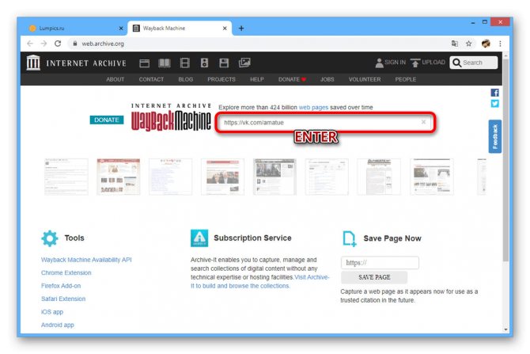Image resolution: width=530 pixels, height=354 pixels.
Task: Open the software floppy disk icon
Action: coord(224,63)
